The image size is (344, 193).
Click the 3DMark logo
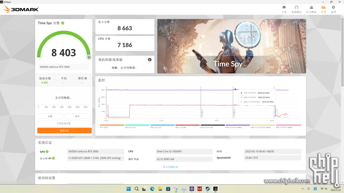pyautogui.click(x=21, y=9)
